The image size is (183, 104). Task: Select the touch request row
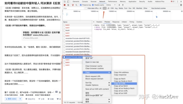point(77,30)
